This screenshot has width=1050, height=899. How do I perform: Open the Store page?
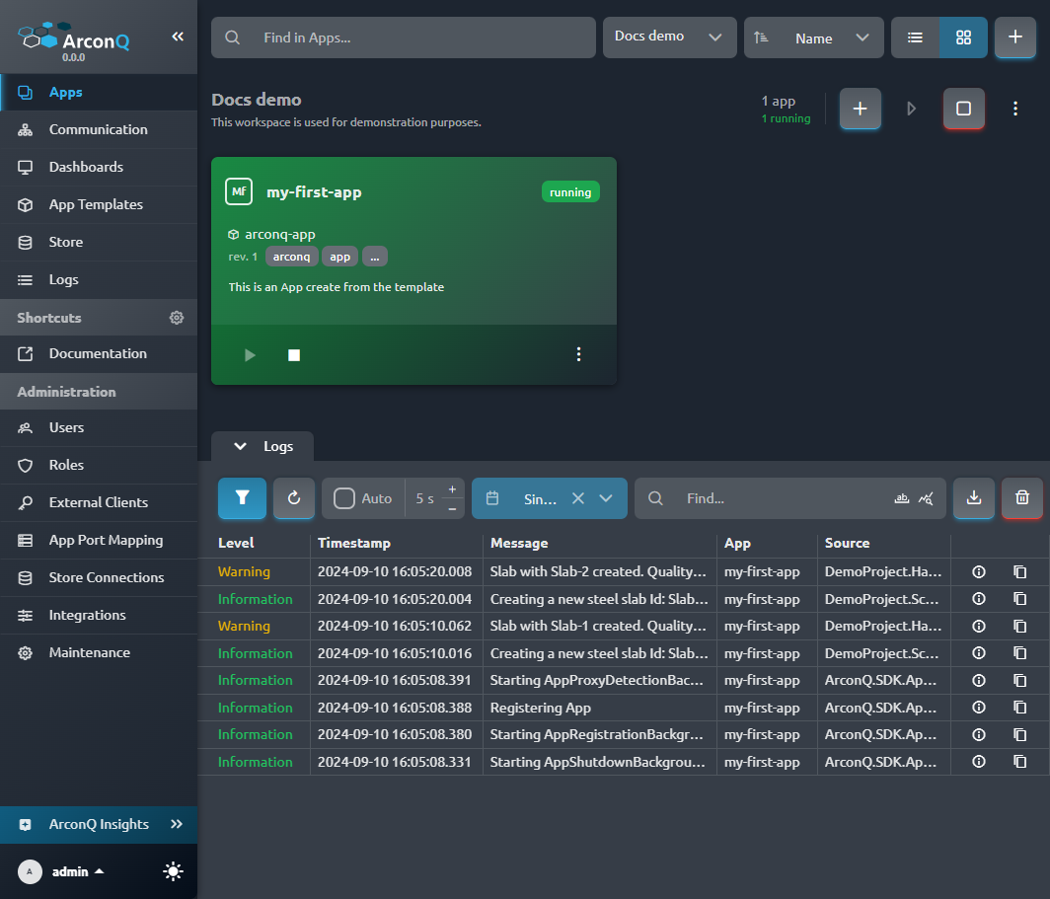pyautogui.click(x=99, y=243)
